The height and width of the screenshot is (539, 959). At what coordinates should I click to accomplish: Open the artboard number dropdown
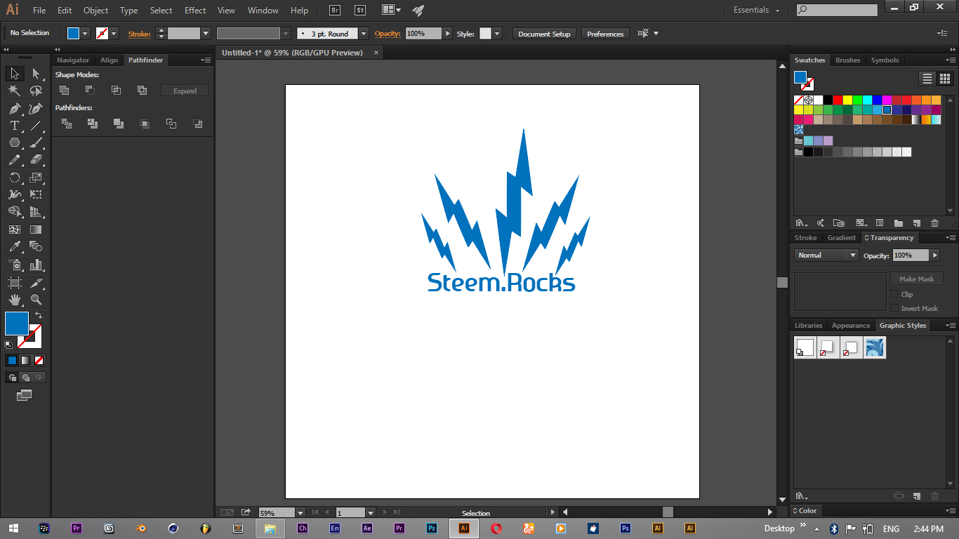(371, 513)
